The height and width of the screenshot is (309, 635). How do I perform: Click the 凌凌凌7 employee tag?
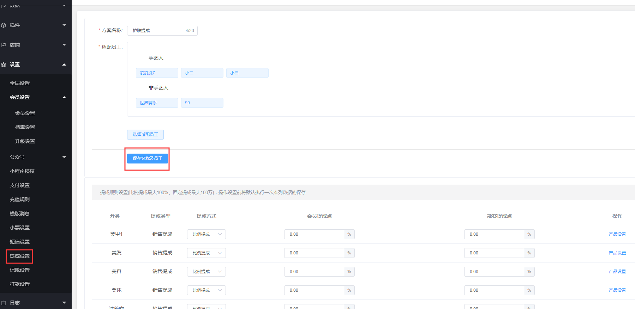(157, 73)
